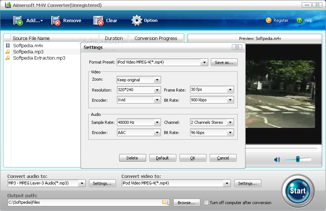Start conversion with the Start button
This screenshot has height=211, width=326.
(x=298, y=190)
